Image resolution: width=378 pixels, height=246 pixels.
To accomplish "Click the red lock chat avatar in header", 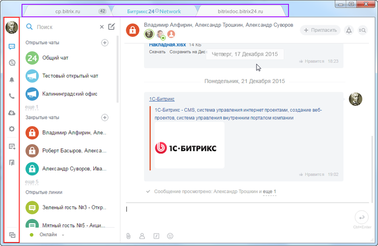I will [132, 30].
